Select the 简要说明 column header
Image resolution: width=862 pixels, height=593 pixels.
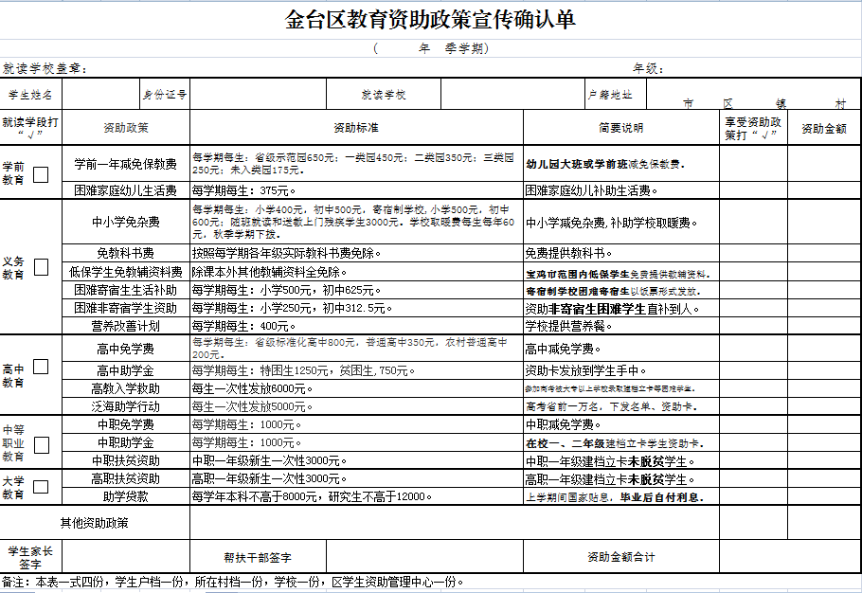[620, 127]
